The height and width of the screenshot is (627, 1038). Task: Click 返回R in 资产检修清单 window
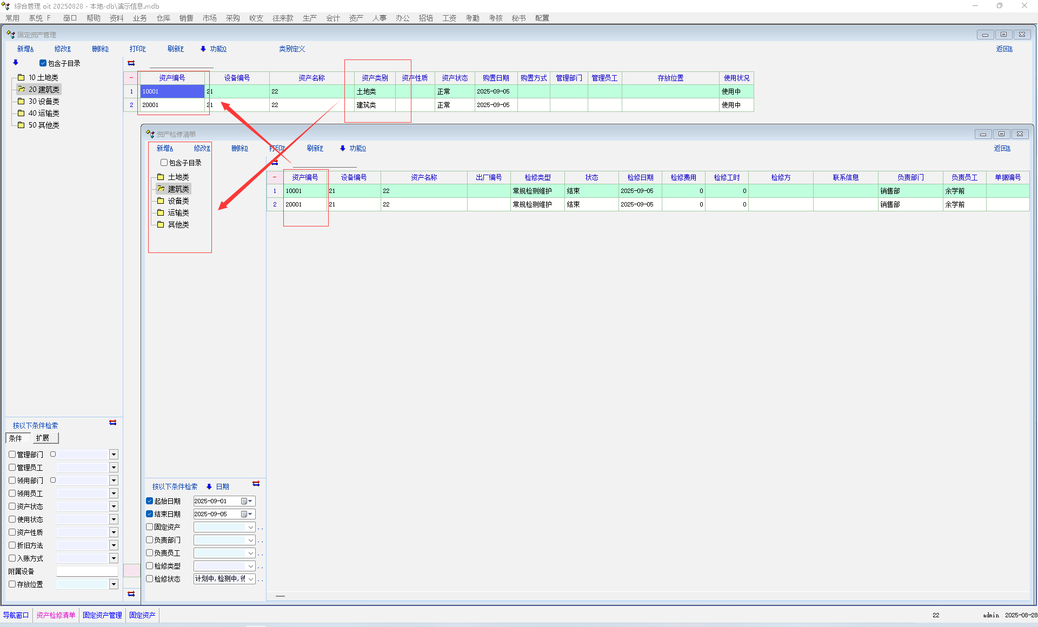pos(1002,148)
